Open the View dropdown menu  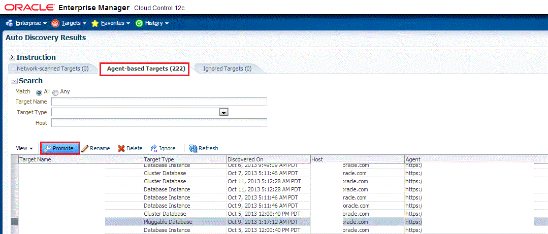[x=24, y=148]
